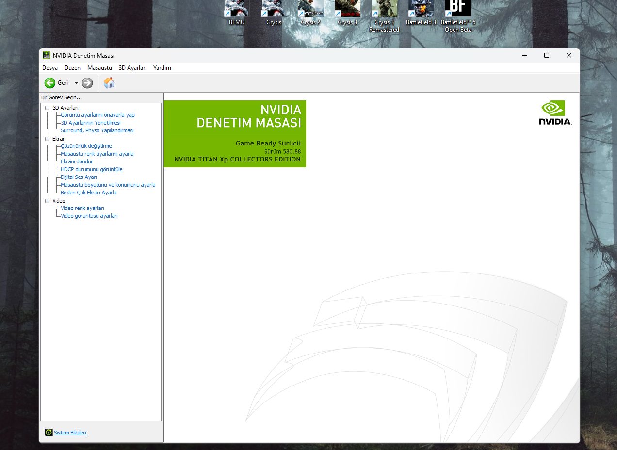This screenshot has width=617, height=450.
Task: Select Dijital Ses Ayarı
Action: click(79, 177)
